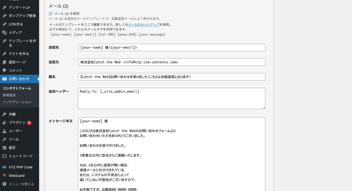Click the メール (2) section heading

tap(58, 6)
